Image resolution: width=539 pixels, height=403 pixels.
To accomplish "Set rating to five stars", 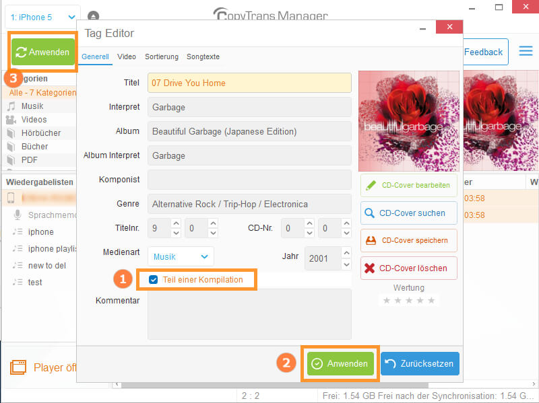I will 431,301.
